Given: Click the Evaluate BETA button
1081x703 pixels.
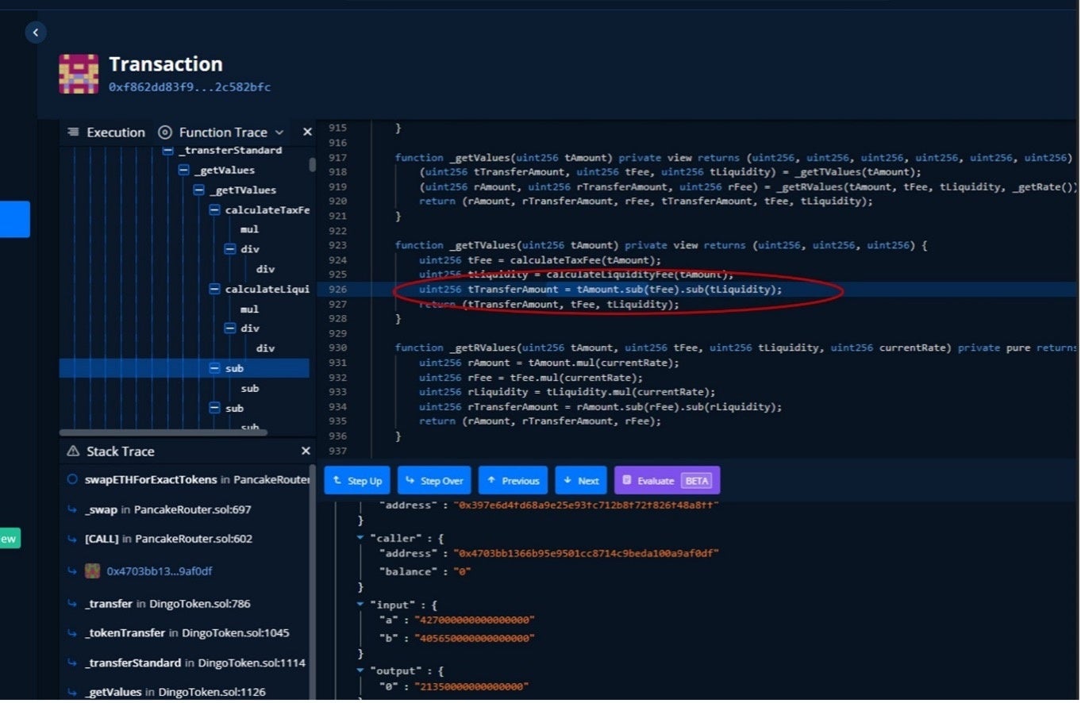Looking at the screenshot, I should pos(667,481).
